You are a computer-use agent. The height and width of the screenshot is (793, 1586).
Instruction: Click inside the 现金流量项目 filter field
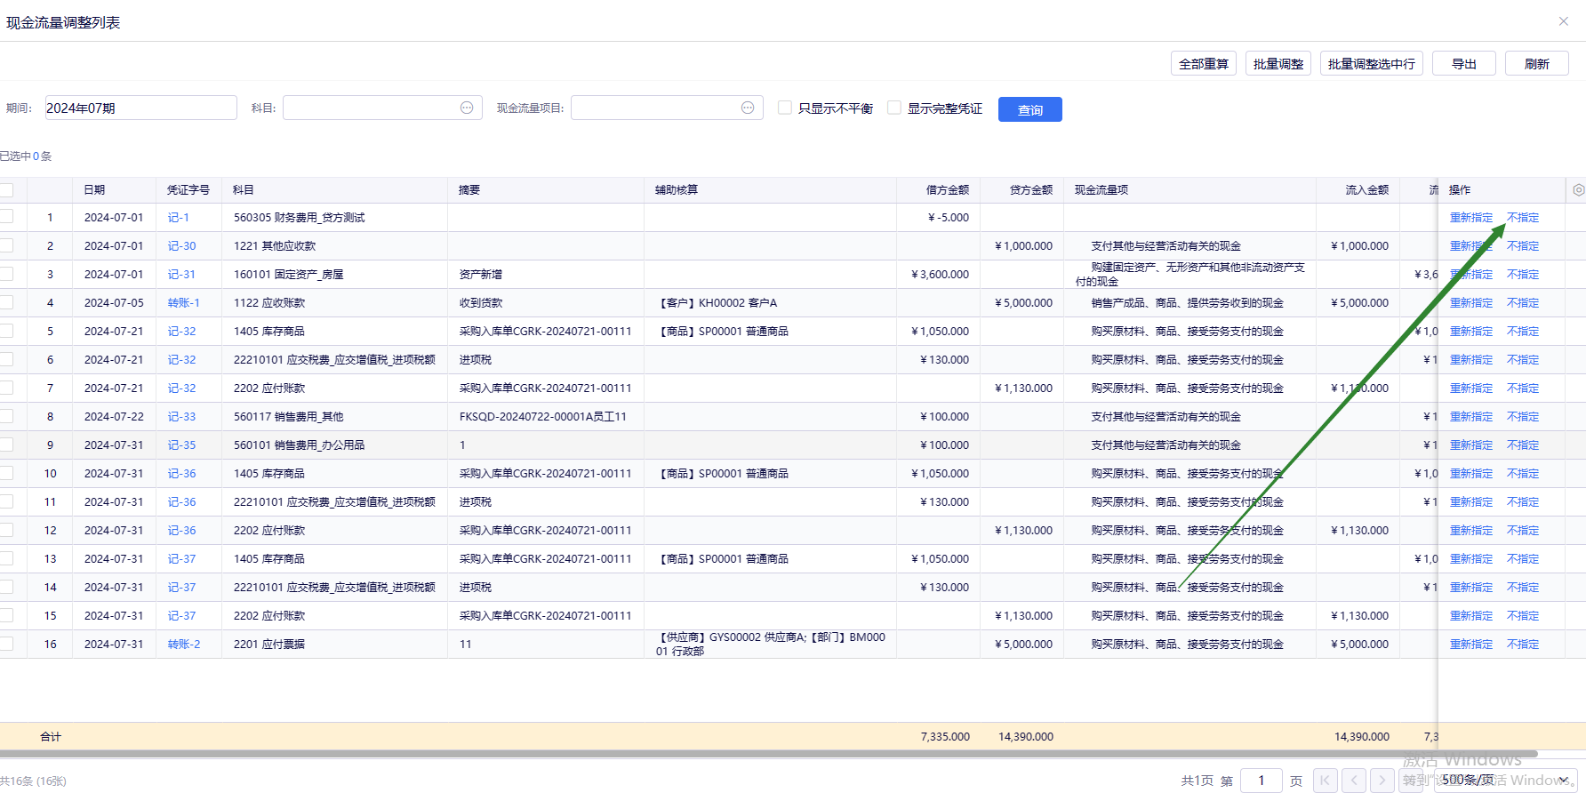coord(655,108)
